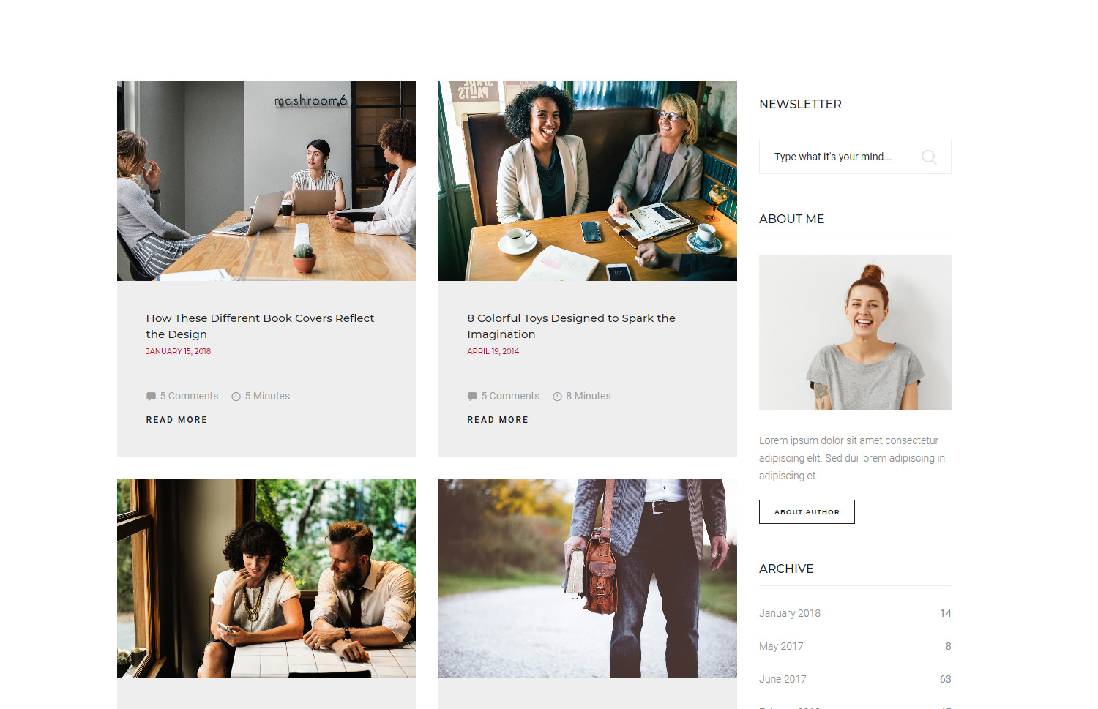Open 'How These Different Book Covers' title

click(x=260, y=326)
